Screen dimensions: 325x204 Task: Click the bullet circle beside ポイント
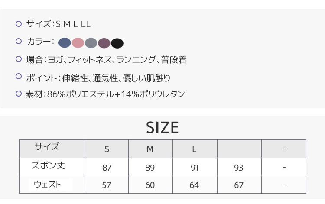18,76
